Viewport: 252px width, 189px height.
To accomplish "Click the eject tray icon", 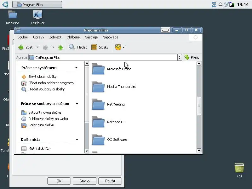I will tap(220, 4).
